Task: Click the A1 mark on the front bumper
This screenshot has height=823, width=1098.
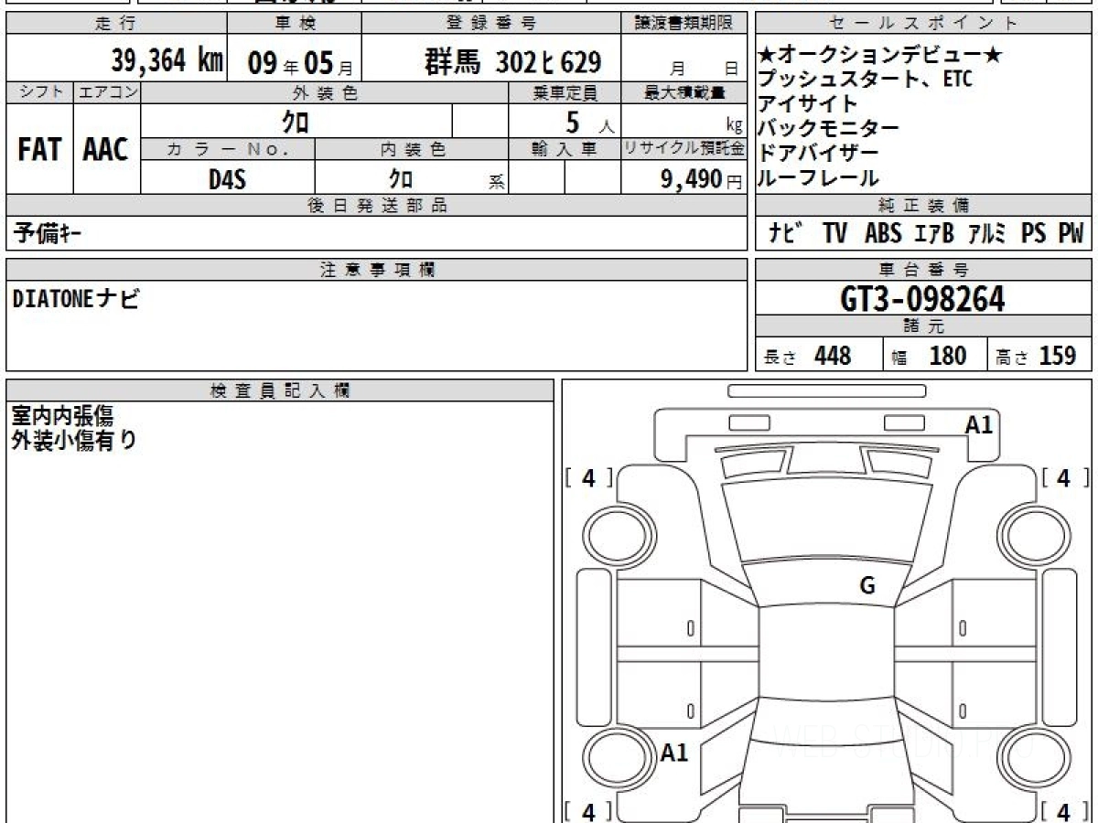Action: click(x=979, y=424)
